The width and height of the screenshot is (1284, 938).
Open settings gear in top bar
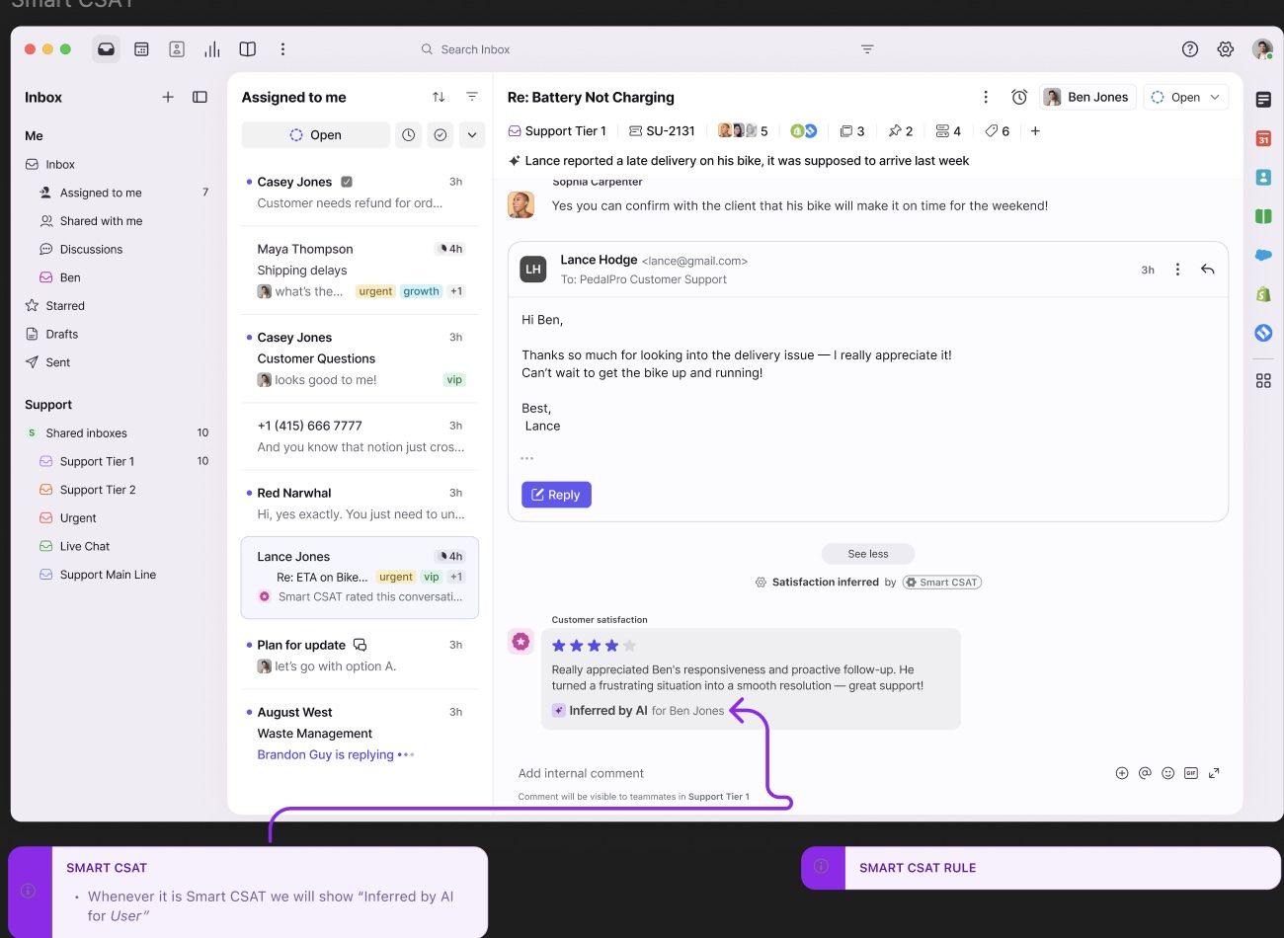[x=1226, y=49]
